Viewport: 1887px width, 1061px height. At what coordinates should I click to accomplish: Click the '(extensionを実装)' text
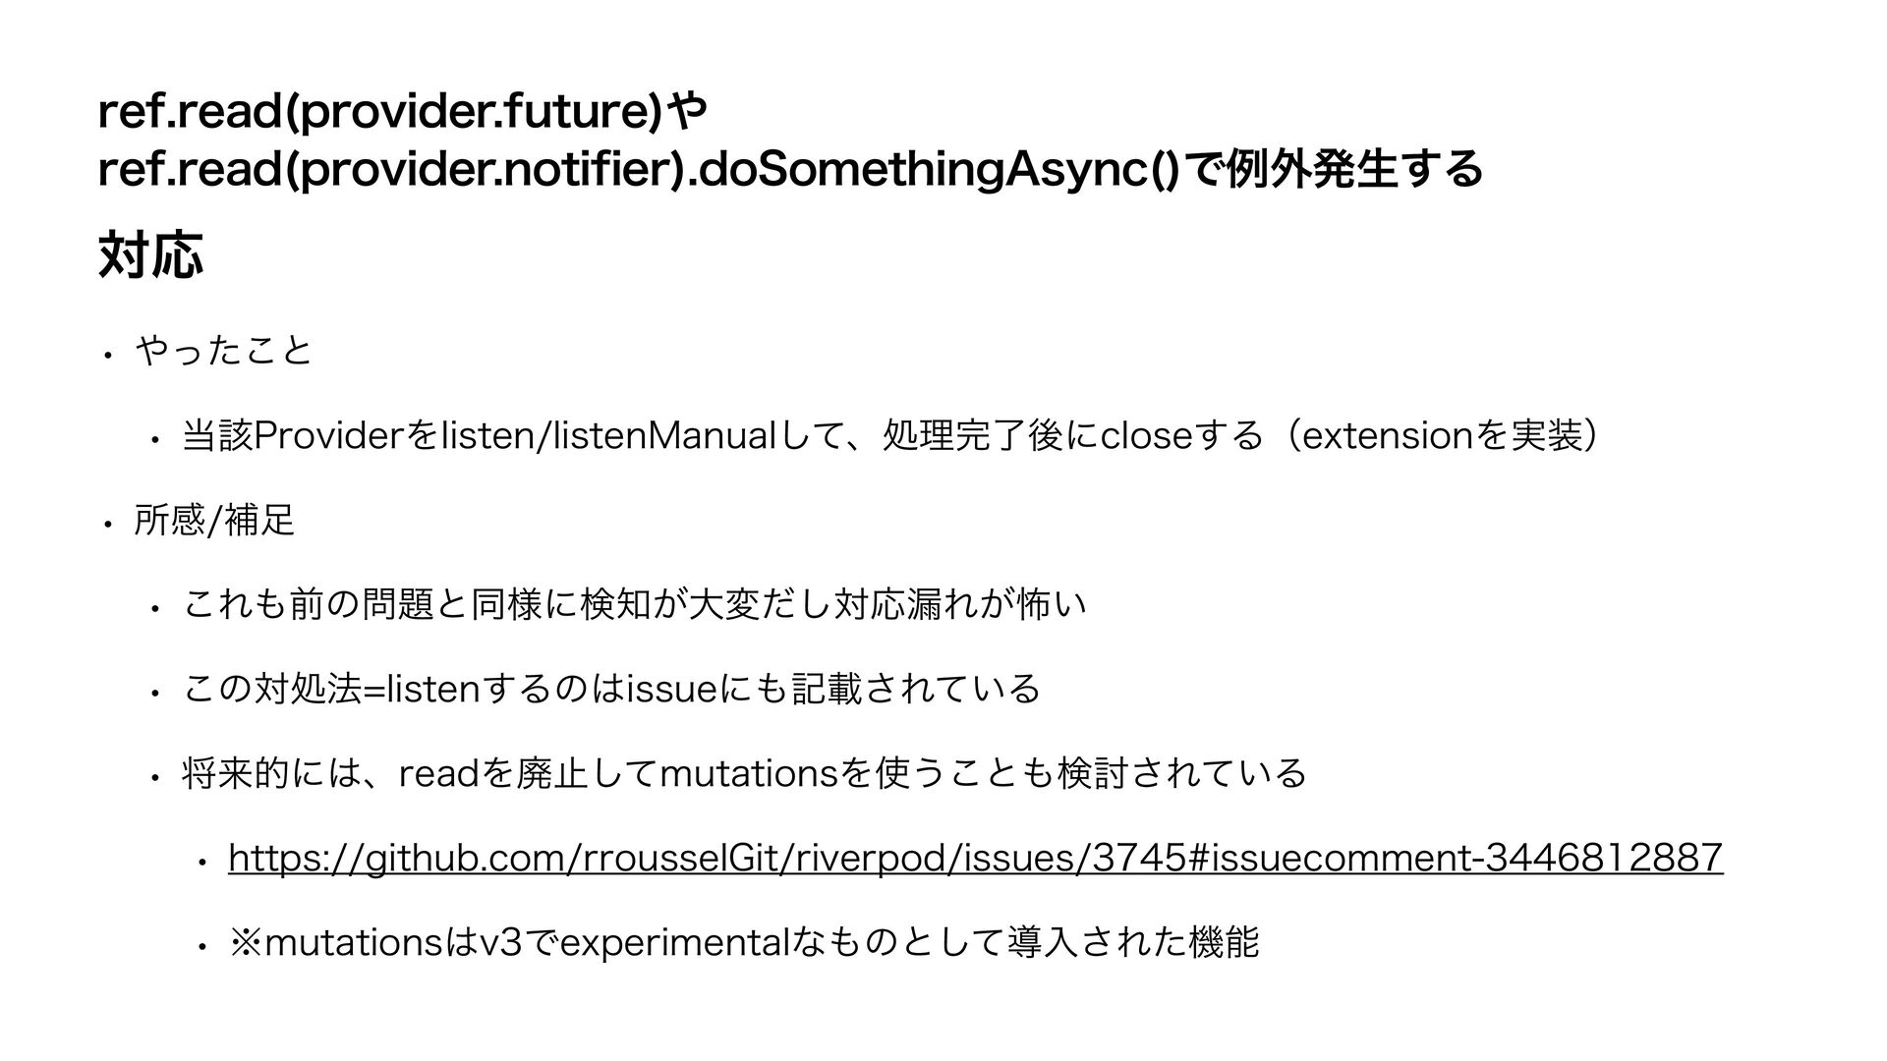click(1441, 435)
